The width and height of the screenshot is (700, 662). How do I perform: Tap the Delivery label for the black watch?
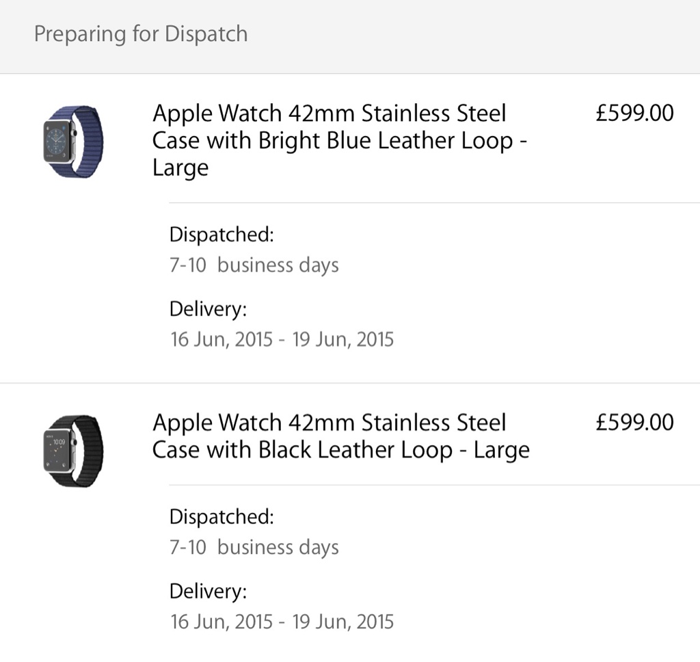(x=208, y=591)
